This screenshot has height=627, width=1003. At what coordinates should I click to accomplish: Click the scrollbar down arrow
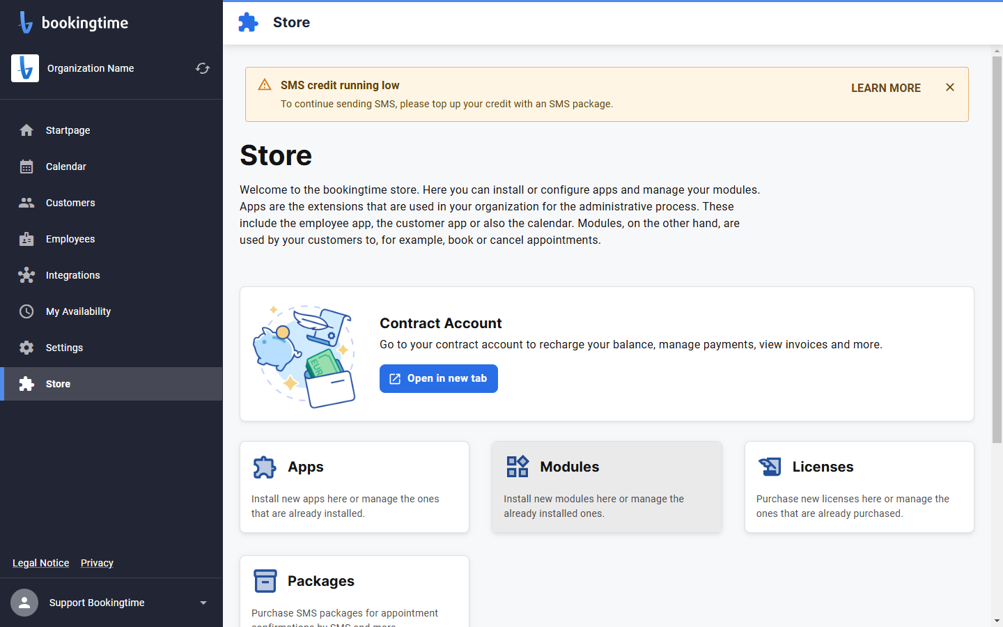click(997, 621)
